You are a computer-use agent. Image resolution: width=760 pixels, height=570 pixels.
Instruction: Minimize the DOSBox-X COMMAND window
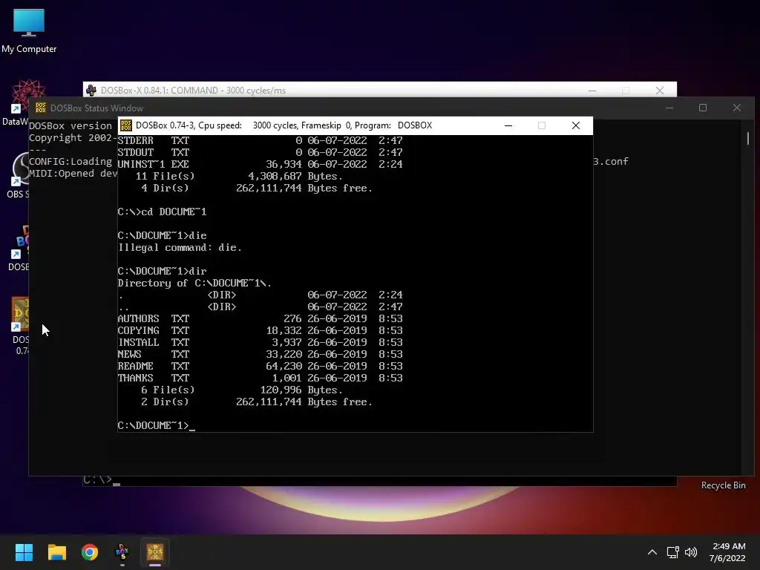(x=592, y=91)
